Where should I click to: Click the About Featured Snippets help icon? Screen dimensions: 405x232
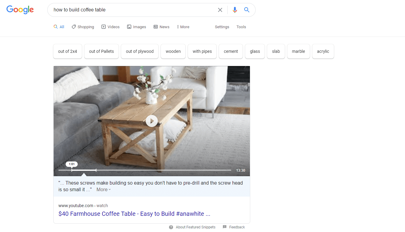point(171,227)
